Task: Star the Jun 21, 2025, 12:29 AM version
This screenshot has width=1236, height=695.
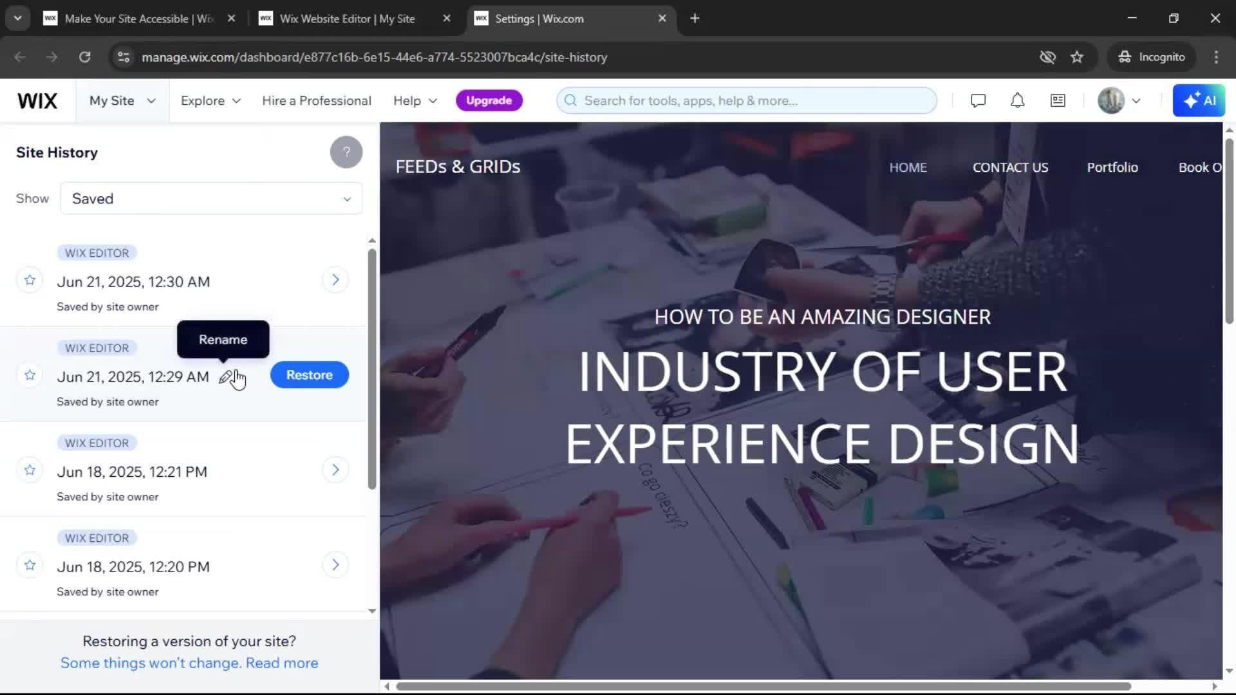Action: click(x=30, y=375)
